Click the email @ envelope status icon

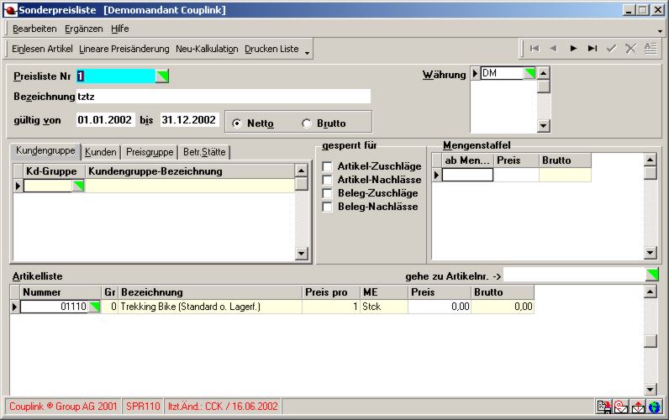[x=621, y=407]
